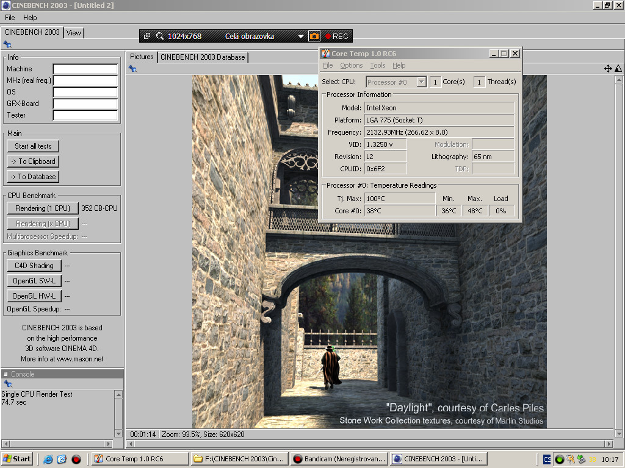Click the OS input field
This screenshot has width=625, height=468.
[85, 92]
